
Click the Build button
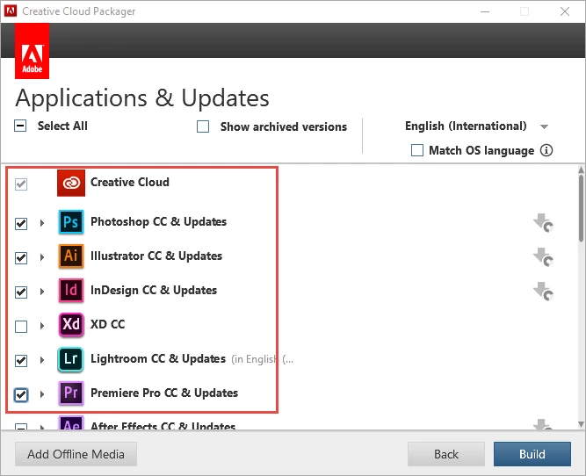click(x=532, y=454)
